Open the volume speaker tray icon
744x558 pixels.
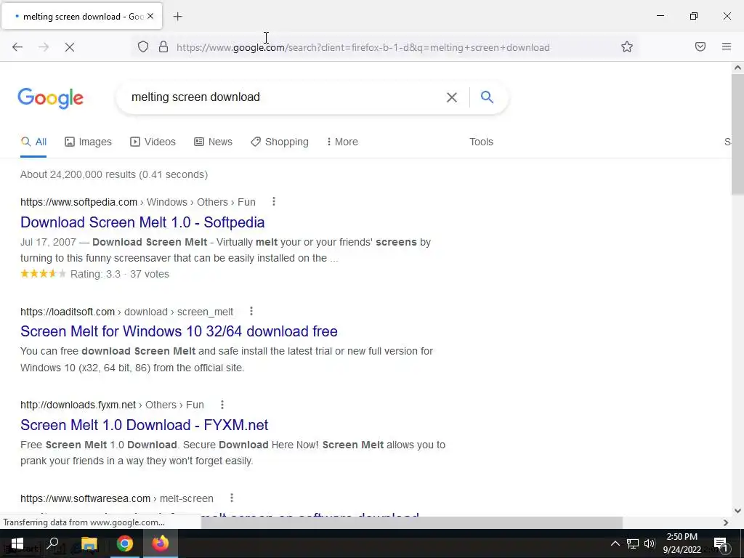[x=650, y=543]
